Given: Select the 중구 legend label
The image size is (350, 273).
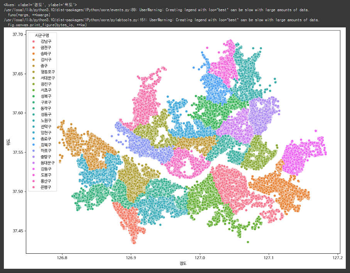Looking at the screenshot, I should coord(44,66).
